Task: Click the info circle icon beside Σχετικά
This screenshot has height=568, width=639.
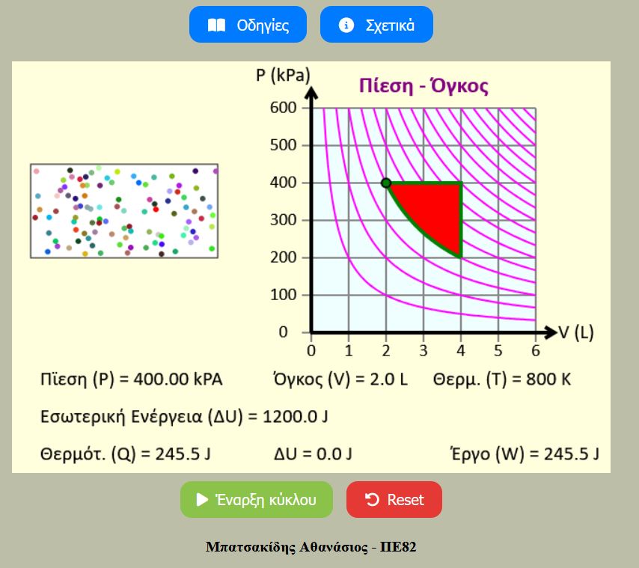Action: click(x=346, y=25)
